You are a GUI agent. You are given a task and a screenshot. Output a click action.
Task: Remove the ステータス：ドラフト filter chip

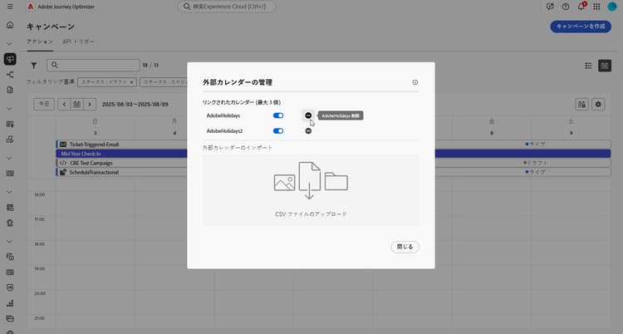click(131, 82)
